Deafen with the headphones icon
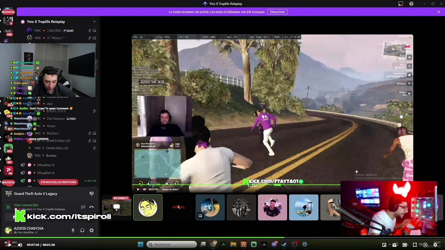Viewport: 445px width, 250px height. (82, 230)
